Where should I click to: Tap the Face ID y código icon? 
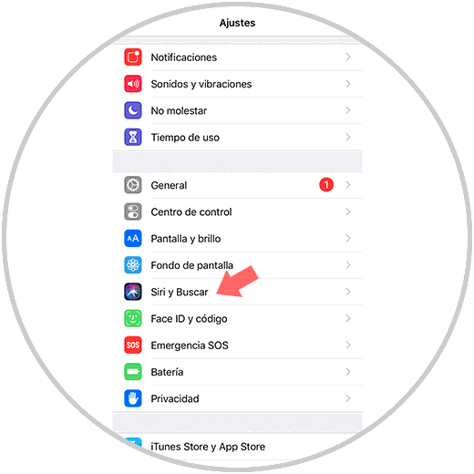[x=133, y=318]
